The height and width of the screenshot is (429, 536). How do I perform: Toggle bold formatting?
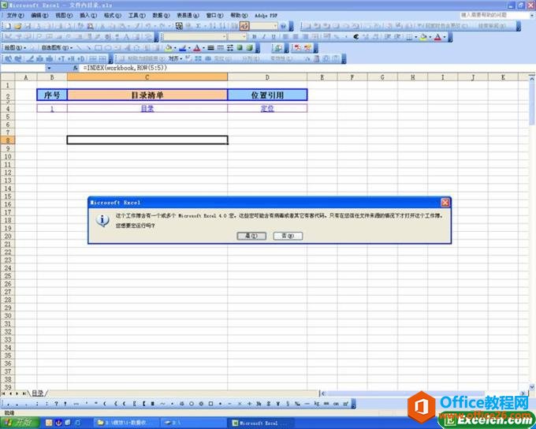[x=254, y=36]
